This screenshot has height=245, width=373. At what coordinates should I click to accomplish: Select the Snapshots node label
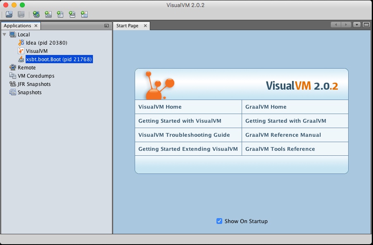[x=29, y=92]
